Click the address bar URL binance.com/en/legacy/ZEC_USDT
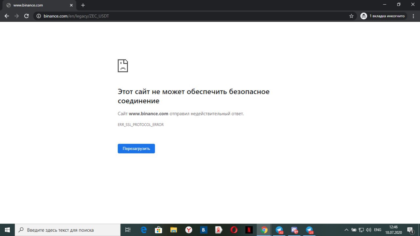This screenshot has height=236, width=420. click(x=76, y=16)
